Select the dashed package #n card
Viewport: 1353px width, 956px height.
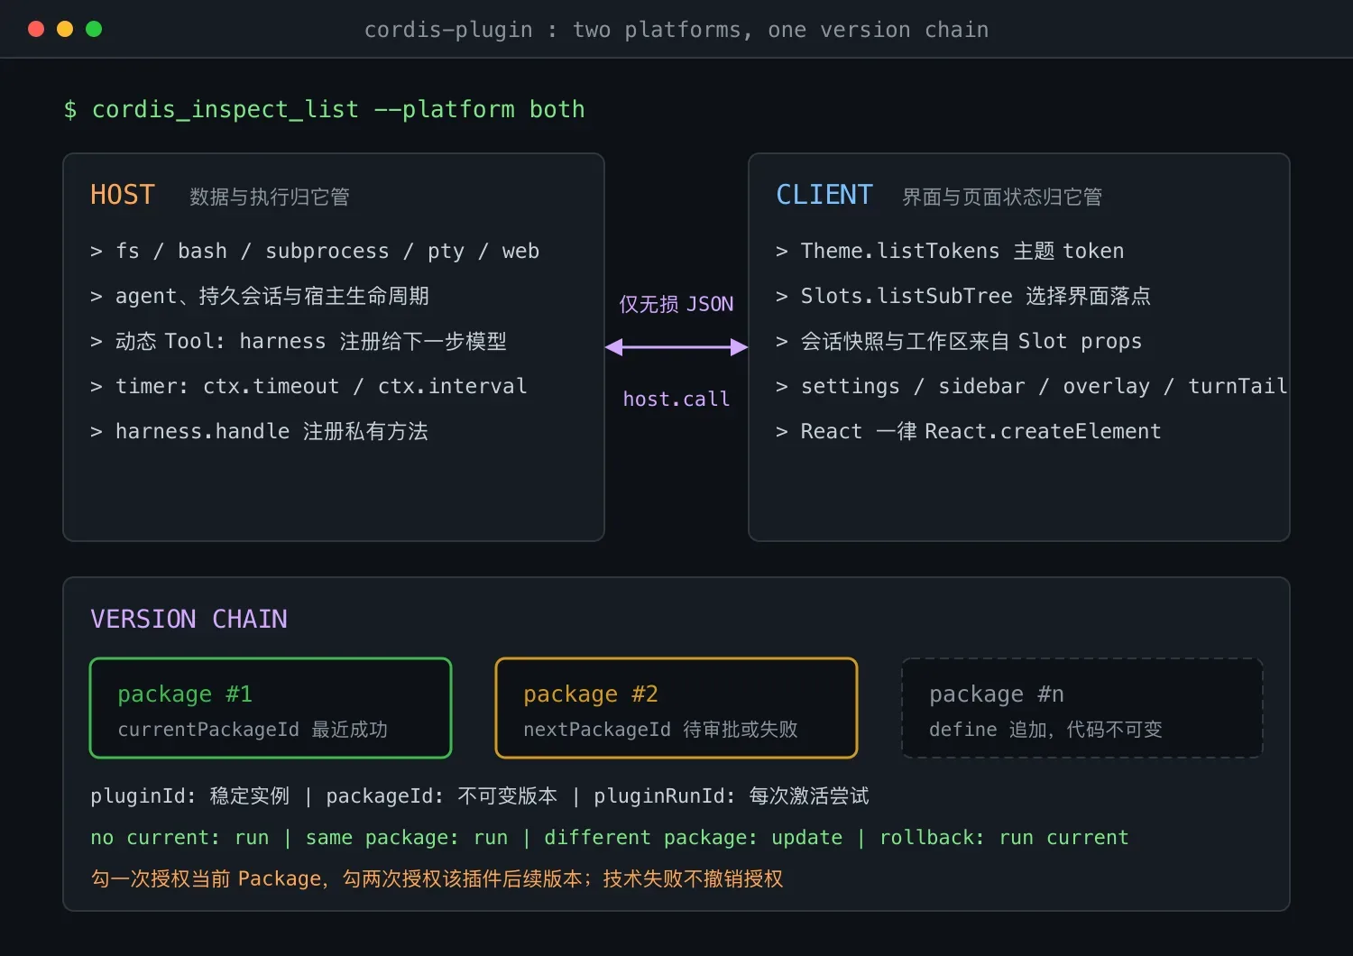coord(1082,708)
